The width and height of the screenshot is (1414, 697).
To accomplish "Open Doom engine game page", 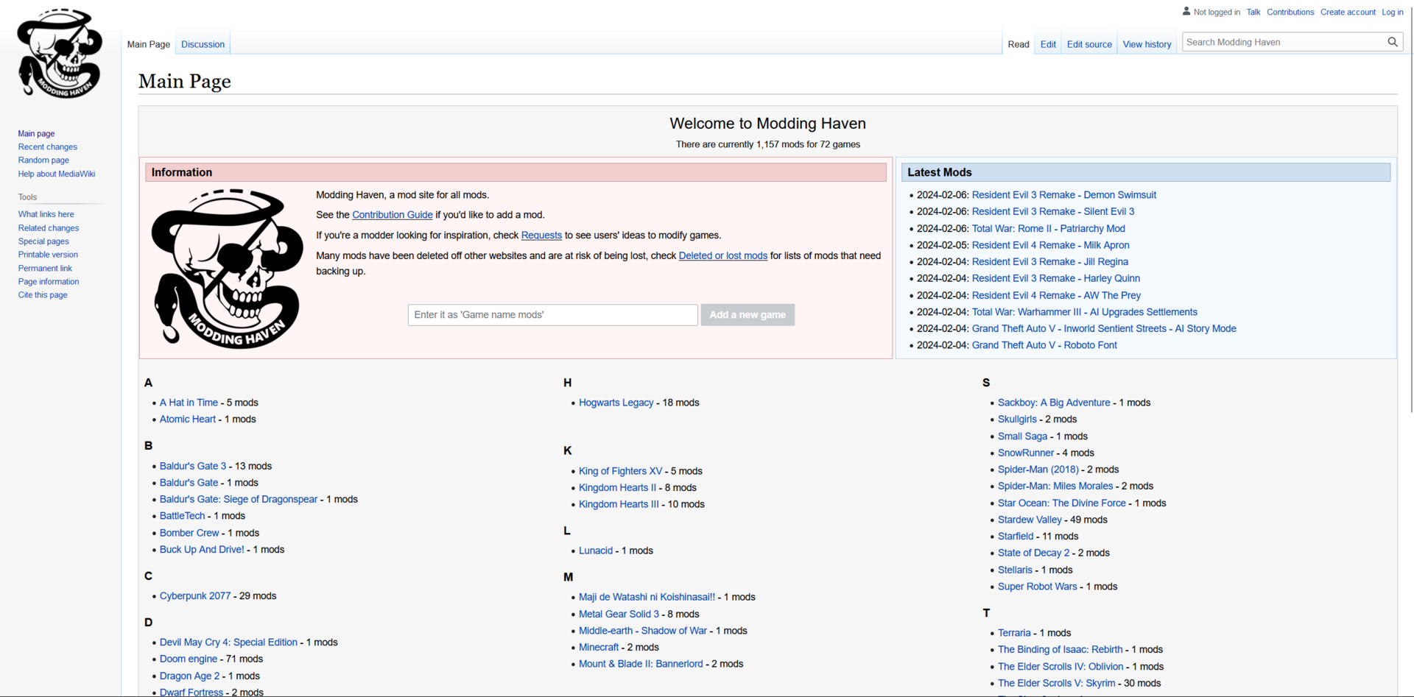I will click(x=189, y=659).
